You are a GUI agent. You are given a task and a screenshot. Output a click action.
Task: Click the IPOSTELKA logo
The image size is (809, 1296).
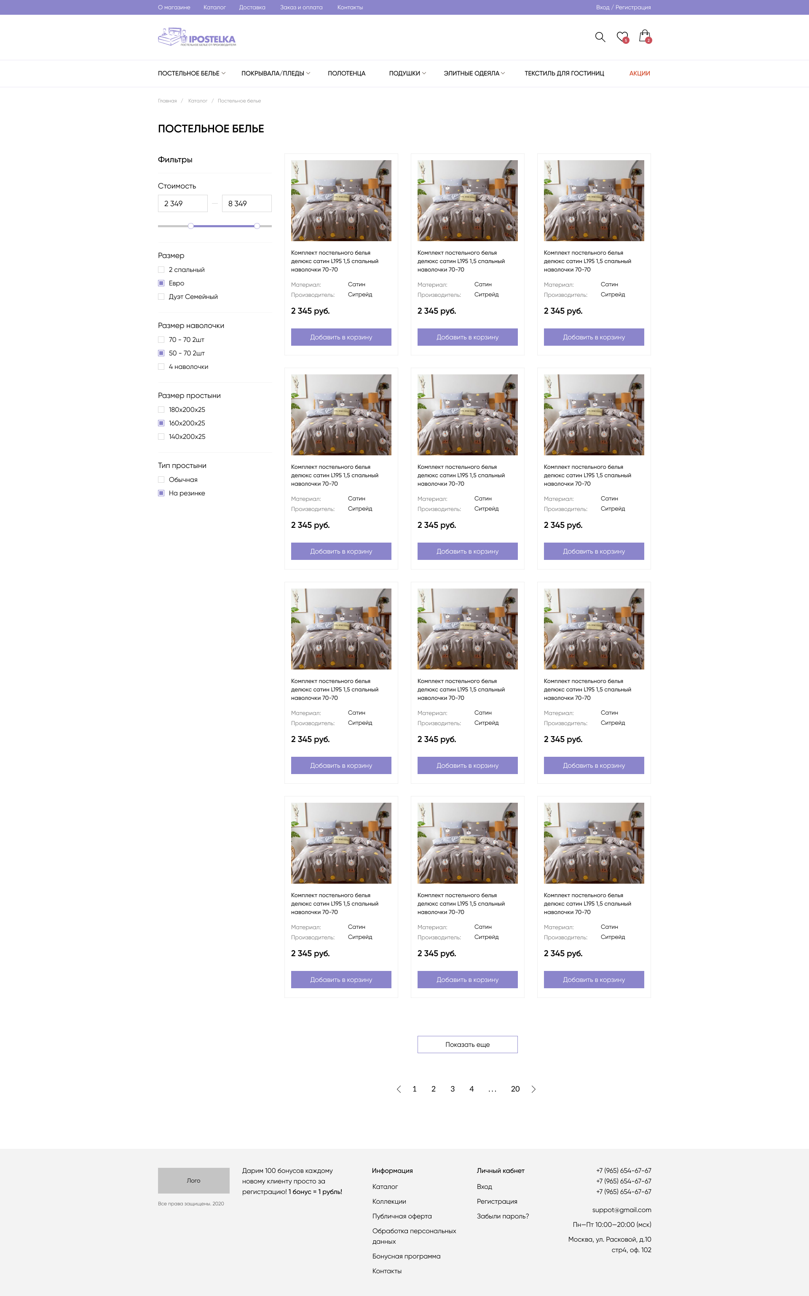[197, 37]
